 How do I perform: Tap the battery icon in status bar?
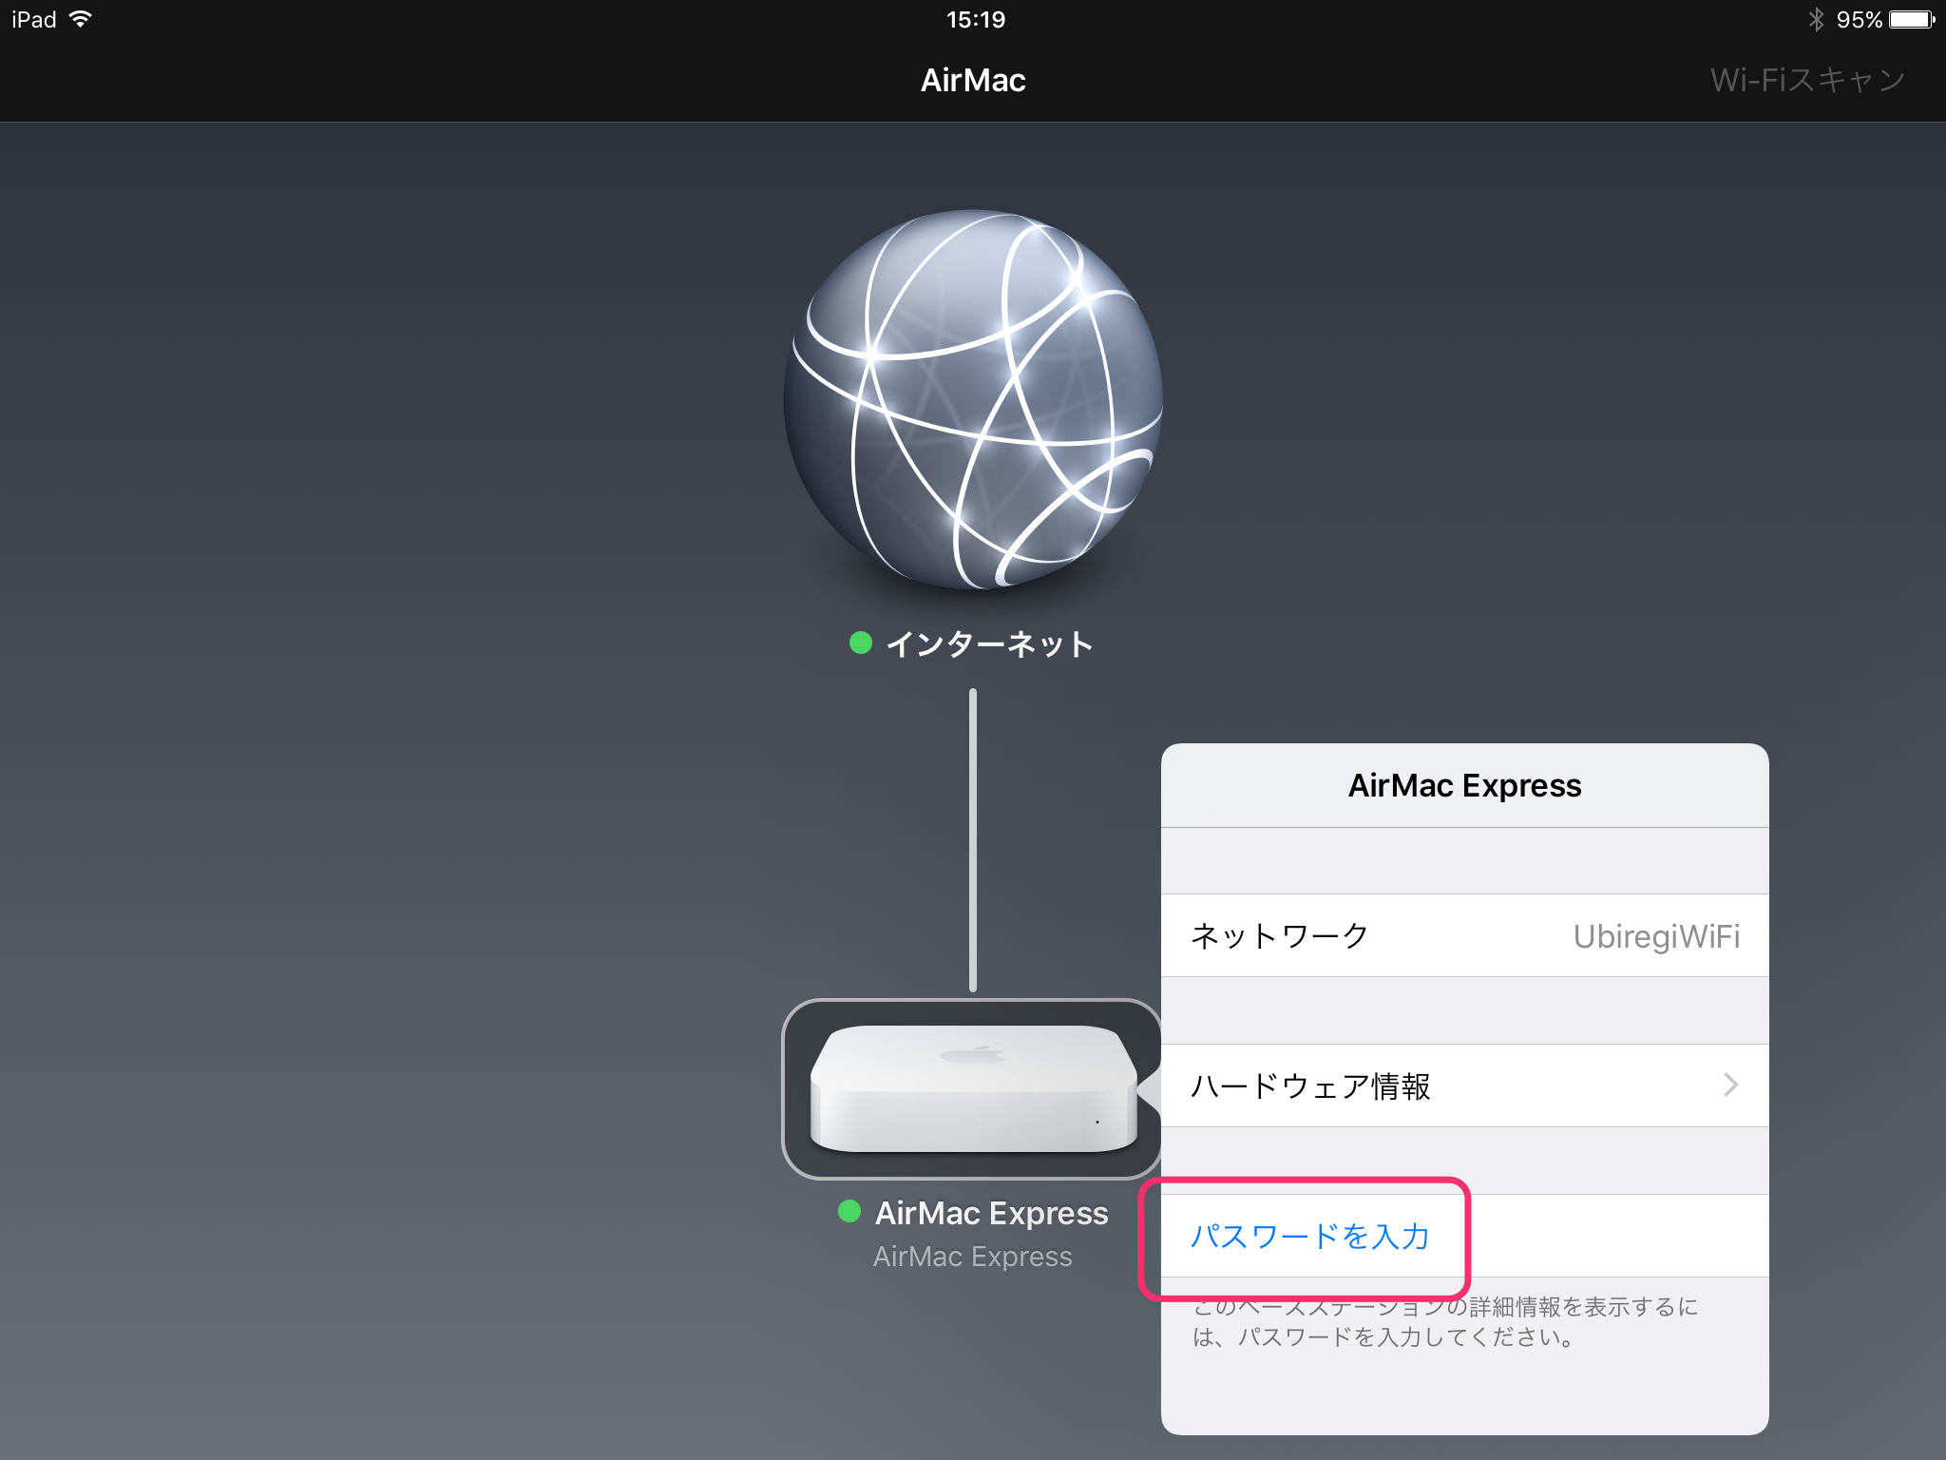tap(1912, 19)
